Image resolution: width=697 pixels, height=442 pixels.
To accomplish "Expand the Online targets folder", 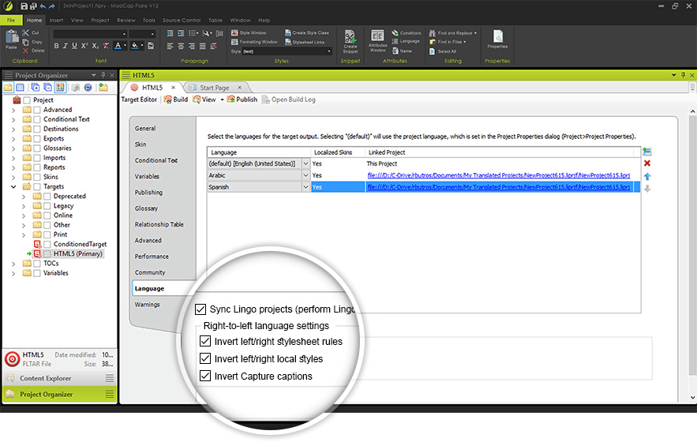I will [24, 215].
